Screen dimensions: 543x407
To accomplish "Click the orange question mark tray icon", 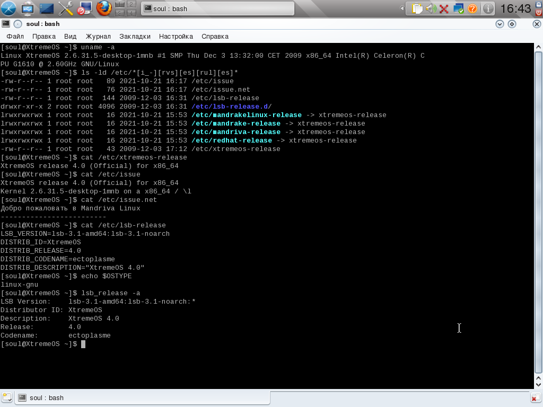I will pos(472,8).
